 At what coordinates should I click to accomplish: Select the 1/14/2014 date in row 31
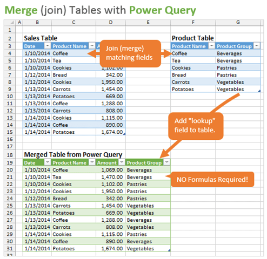(x=37, y=249)
